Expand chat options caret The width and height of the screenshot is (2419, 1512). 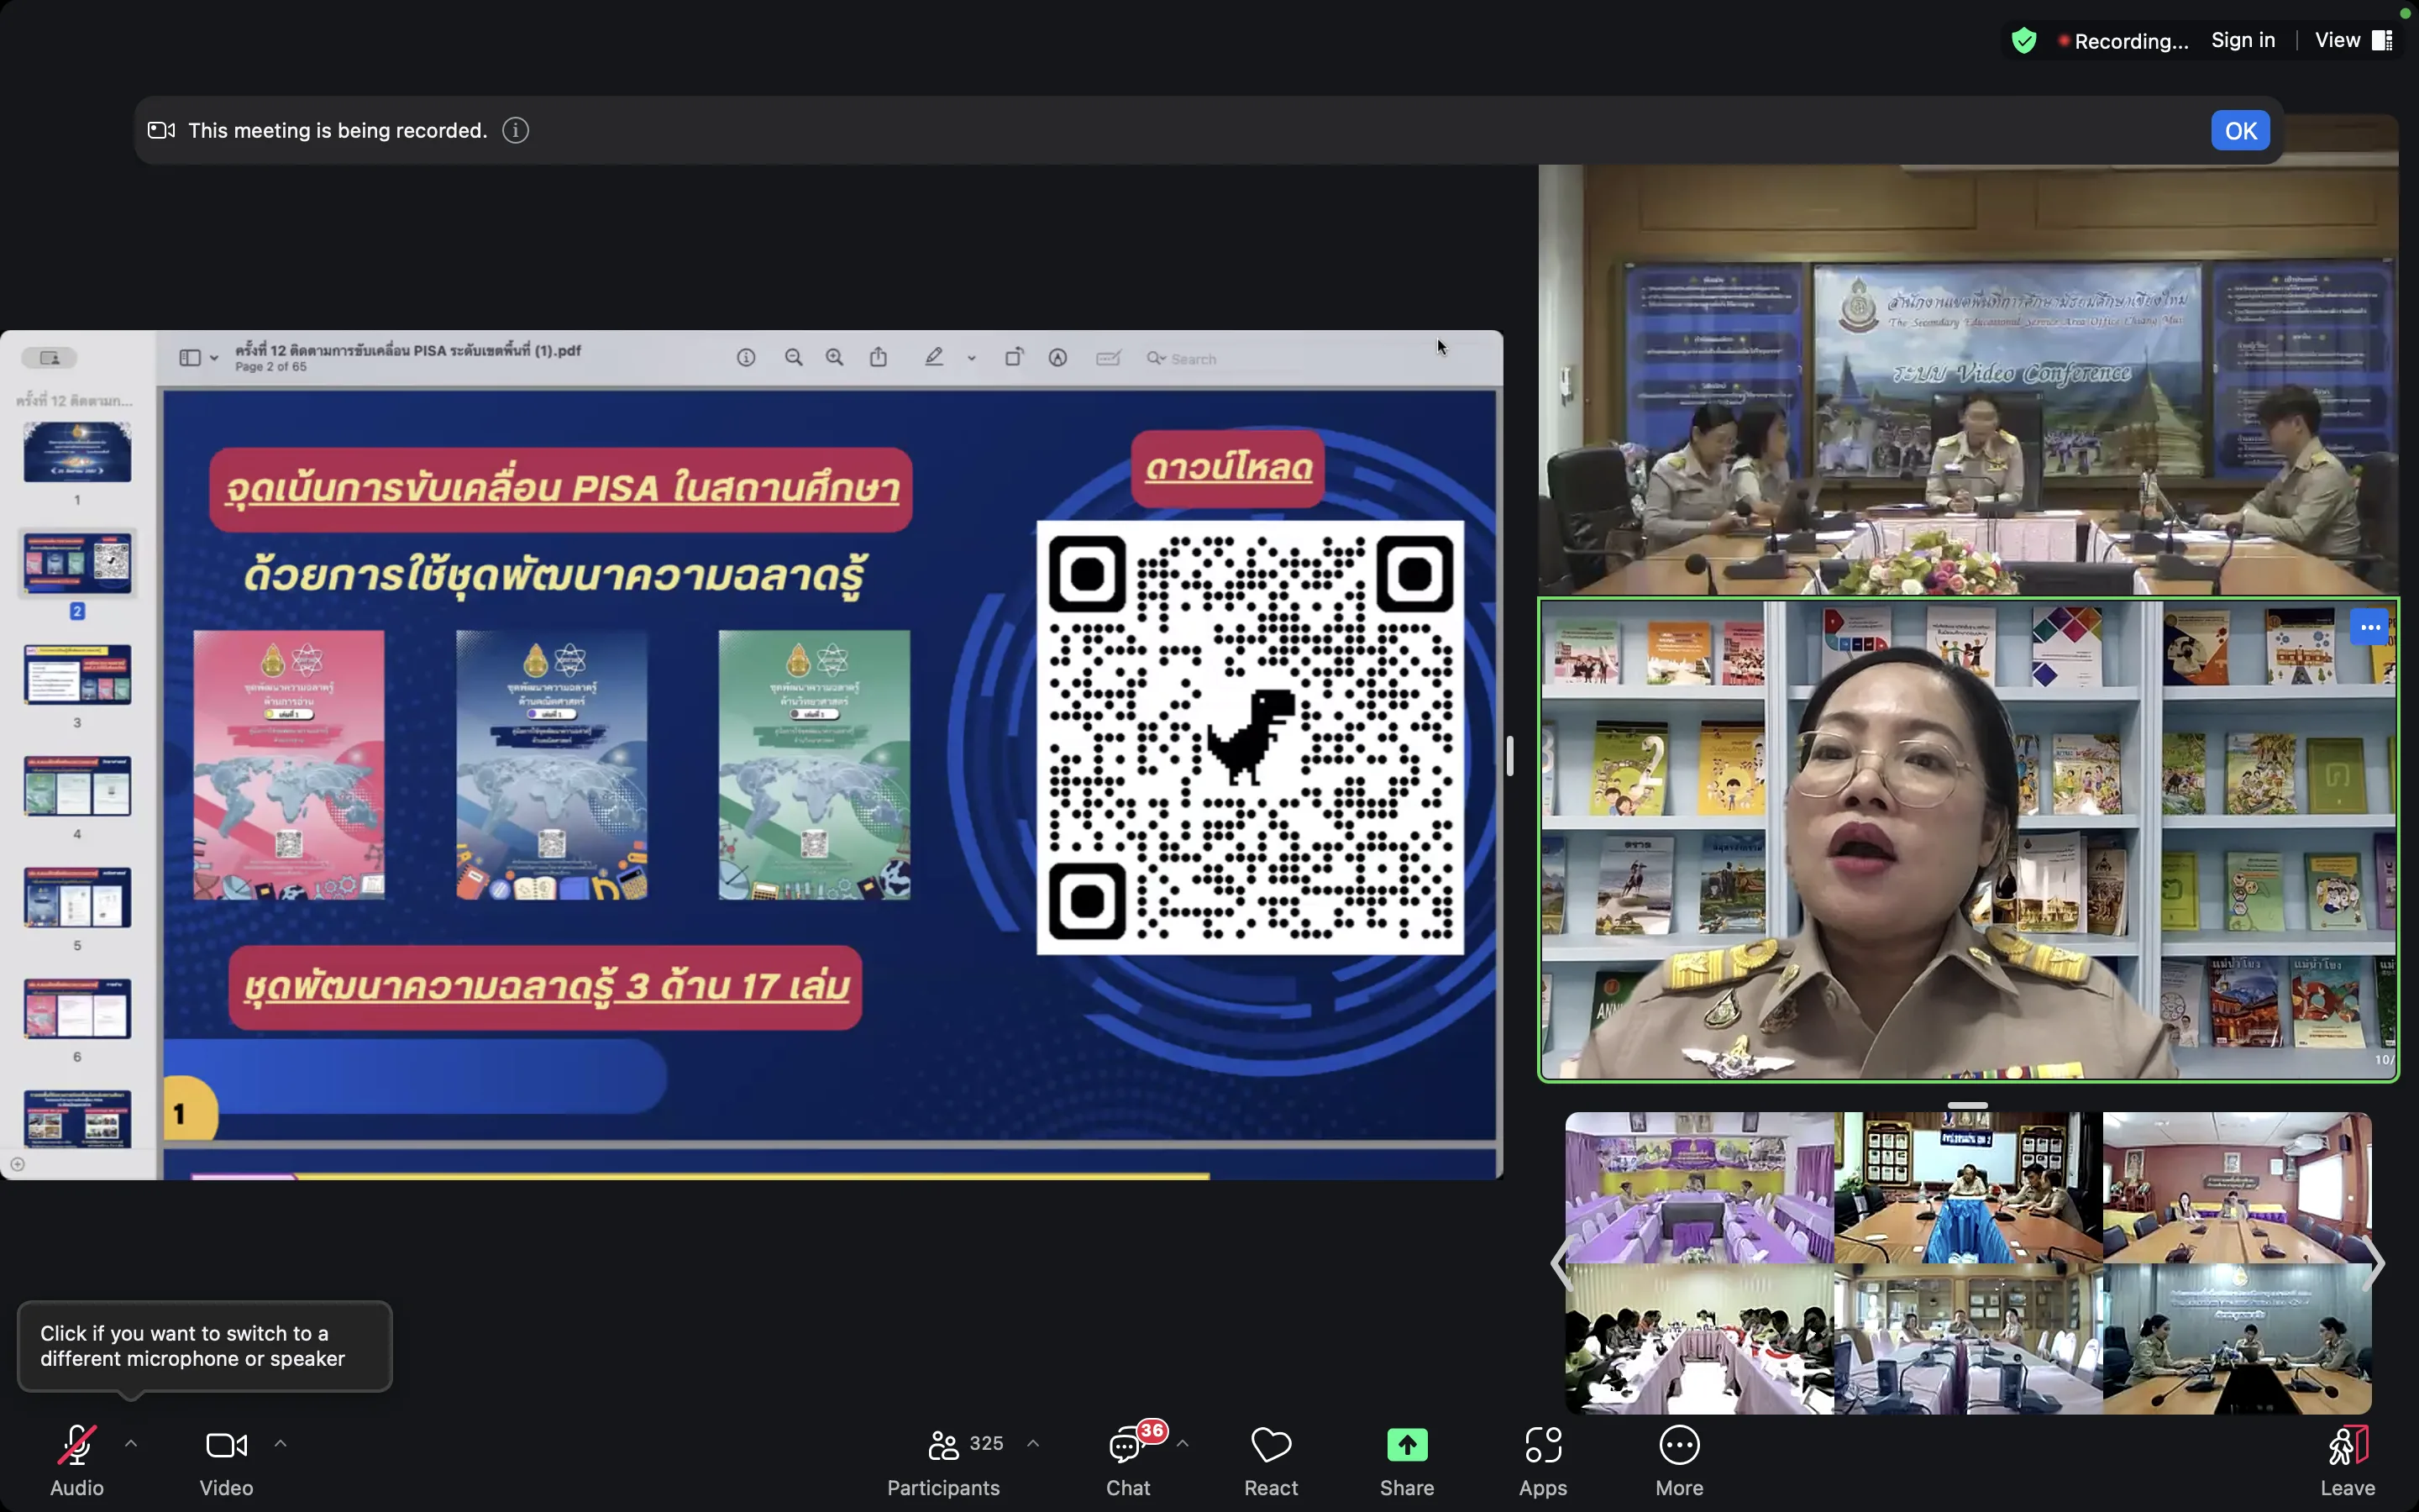click(x=1183, y=1443)
